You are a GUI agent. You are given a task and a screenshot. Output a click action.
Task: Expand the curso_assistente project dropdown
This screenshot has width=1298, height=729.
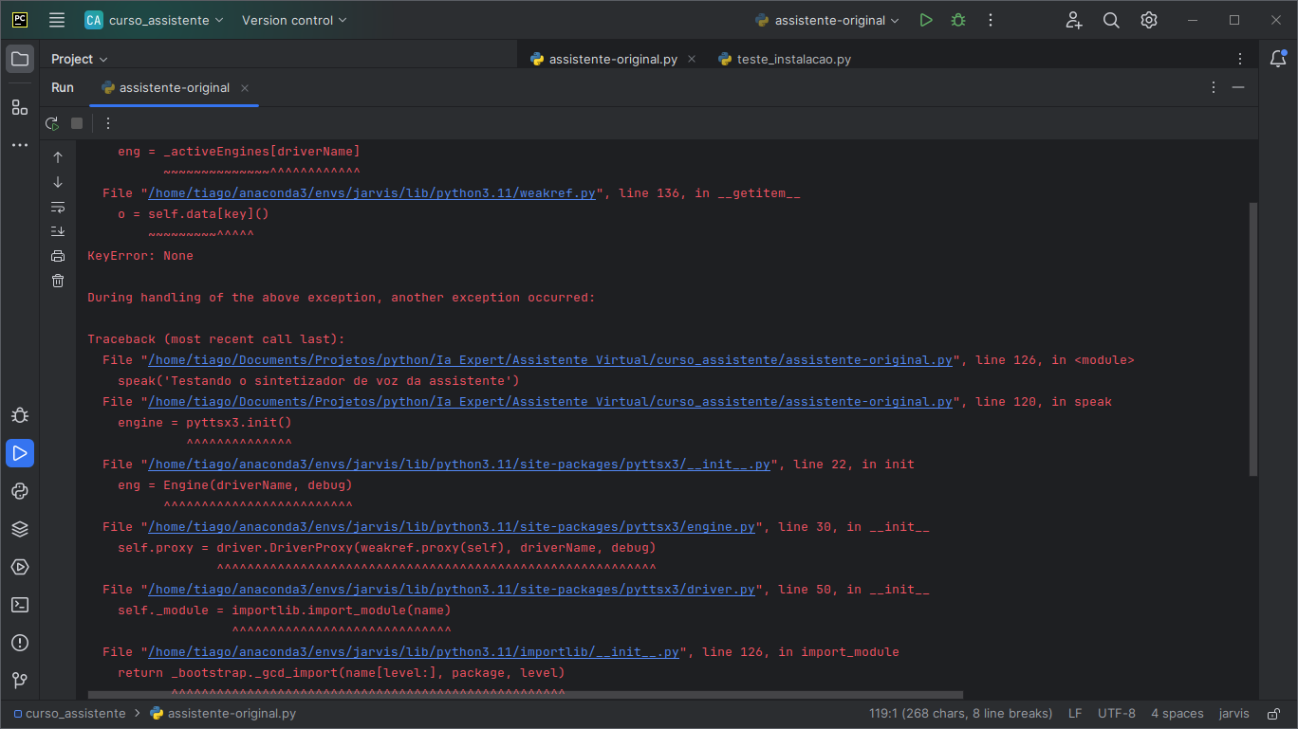point(155,20)
